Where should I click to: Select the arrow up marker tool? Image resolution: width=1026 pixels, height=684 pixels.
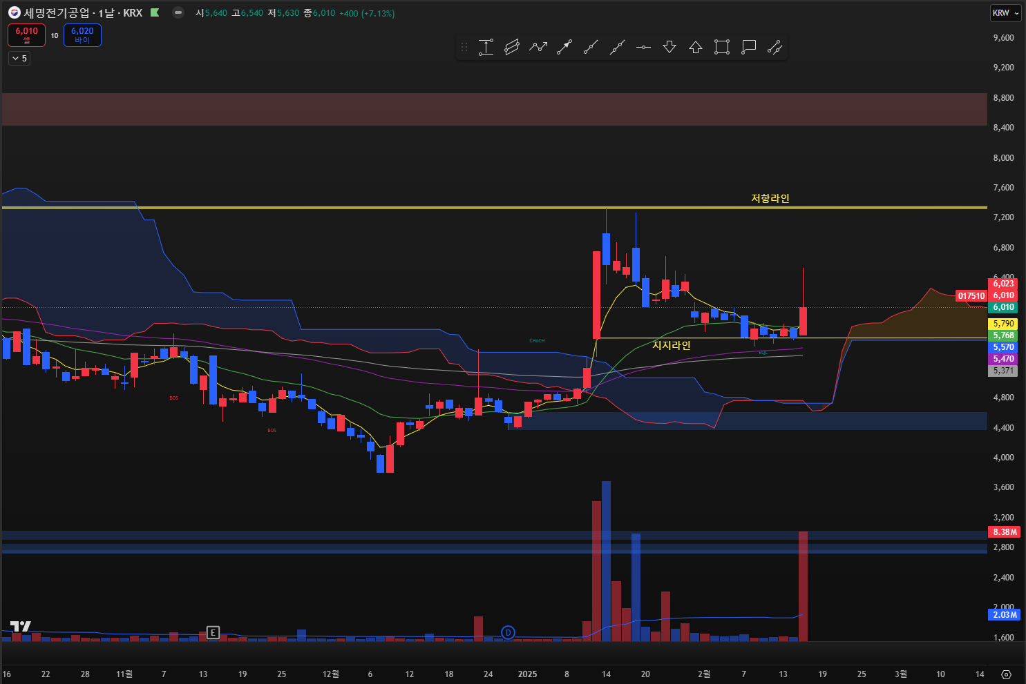click(696, 47)
